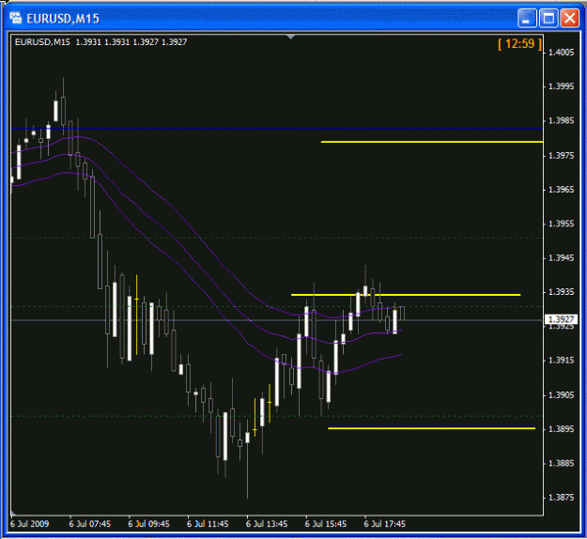Select the middle yellow line near 1.3934
This screenshot has width=587, height=539.
point(406,295)
